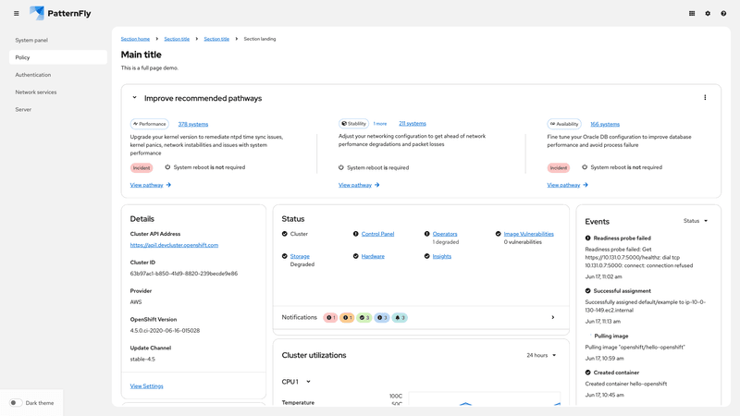
Task: Click the red notification badge
Action: [x=330, y=318]
